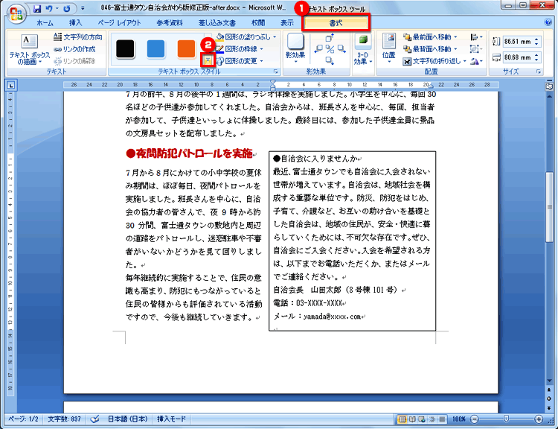Click テキスト ボックスの描画 button
Image resolution: width=558 pixels, height=429 pixels.
point(29,49)
